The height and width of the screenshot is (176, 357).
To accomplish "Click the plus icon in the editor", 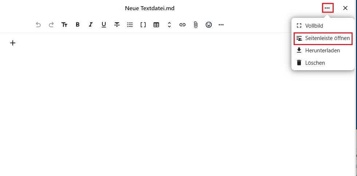I will click(13, 43).
